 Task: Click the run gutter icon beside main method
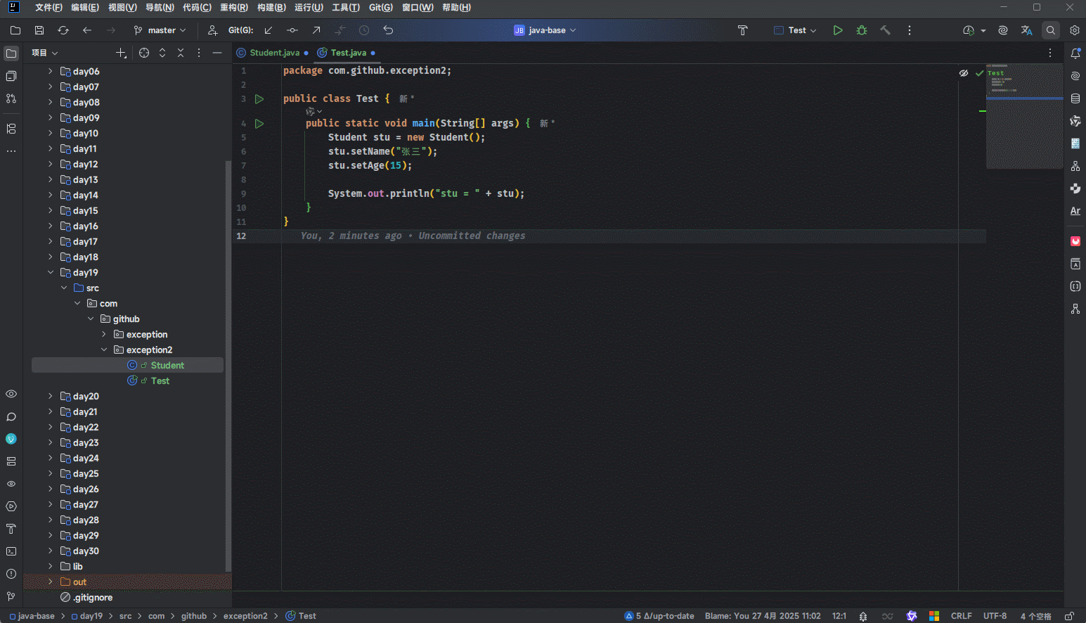pyautogui.click(x=259, y=124)
